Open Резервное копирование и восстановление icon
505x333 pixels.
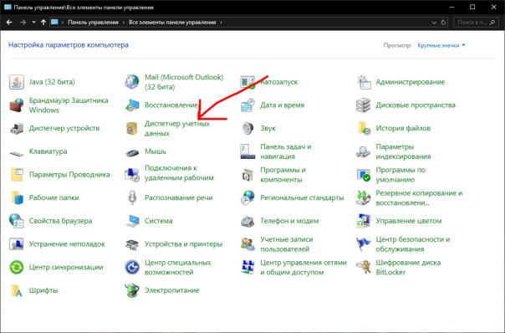[364, 197]
